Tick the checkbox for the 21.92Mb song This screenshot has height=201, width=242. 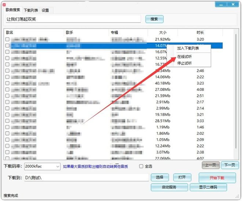click(x=7, y=39)
